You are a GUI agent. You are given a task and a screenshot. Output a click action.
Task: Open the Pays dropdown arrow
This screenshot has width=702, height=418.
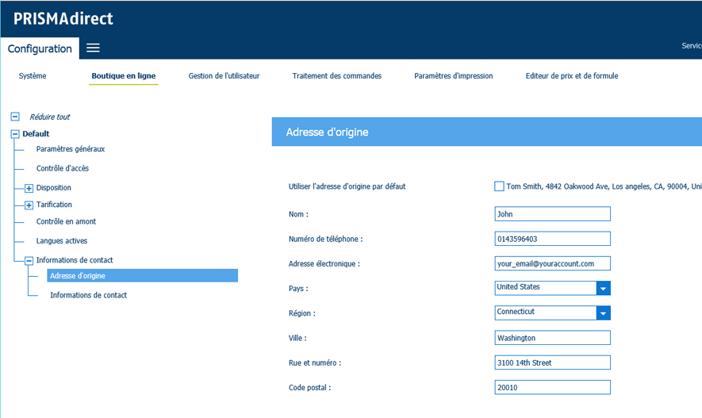tap(604, 288)
